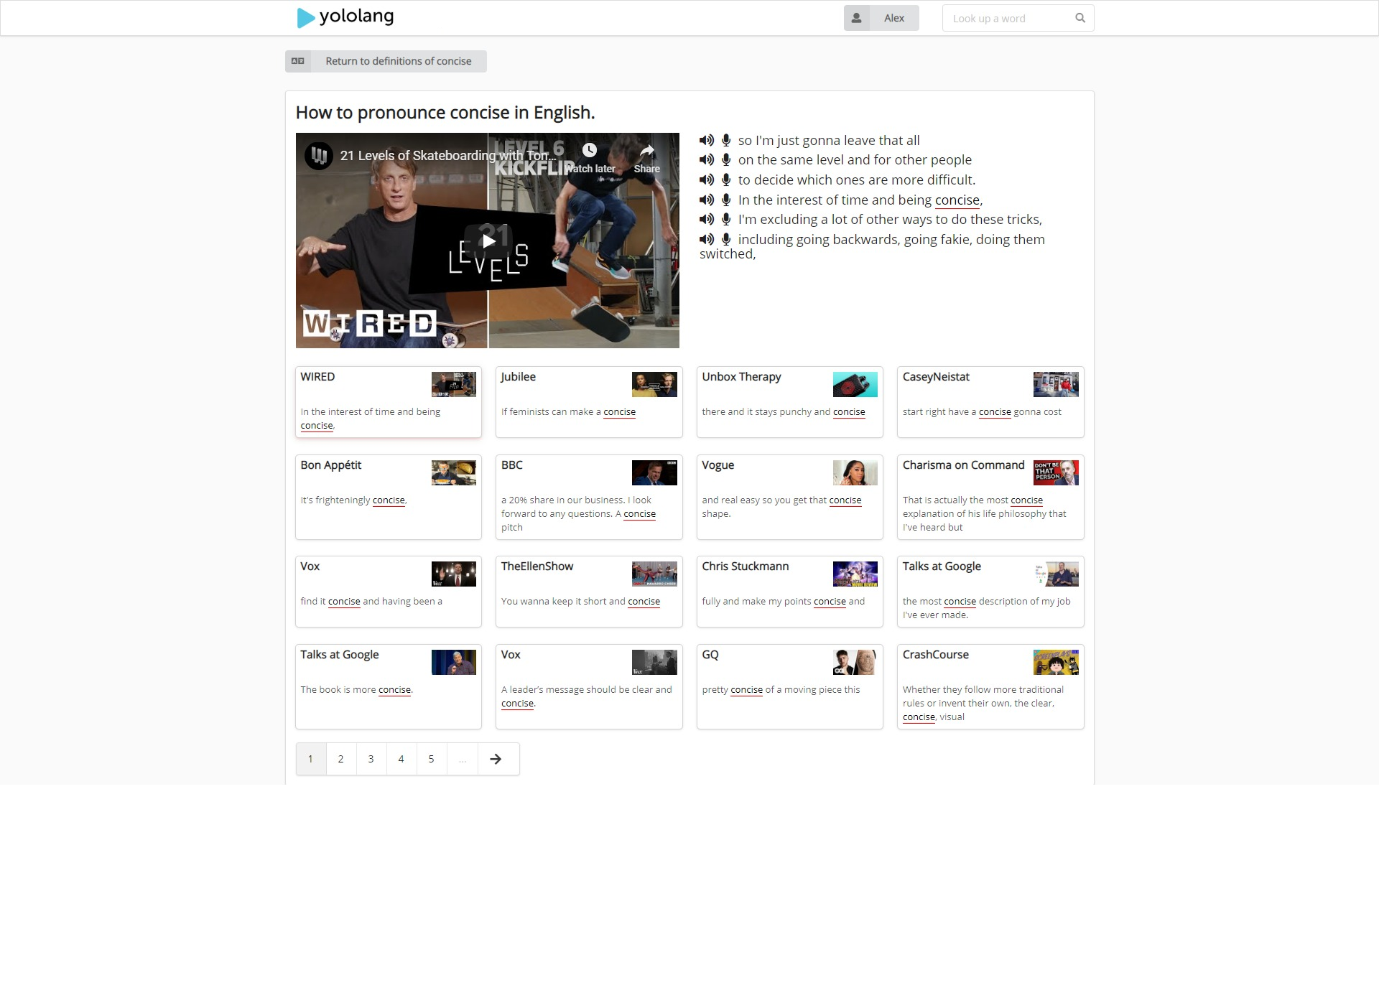Click the video Share arrow icon
1379x1003 pixels.
(646, 151)
